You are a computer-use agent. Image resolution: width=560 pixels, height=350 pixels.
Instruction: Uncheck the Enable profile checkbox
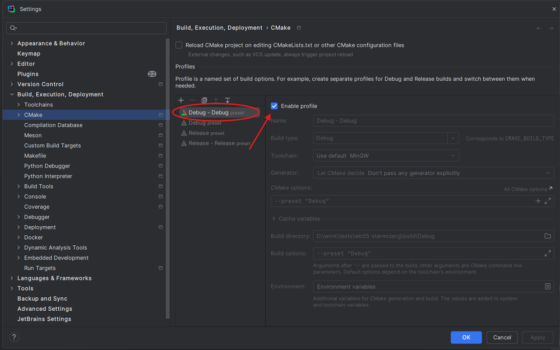(x=275, y=106)
